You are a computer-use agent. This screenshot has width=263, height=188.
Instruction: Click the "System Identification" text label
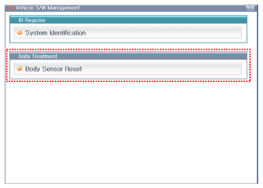[x=56, y=33]
